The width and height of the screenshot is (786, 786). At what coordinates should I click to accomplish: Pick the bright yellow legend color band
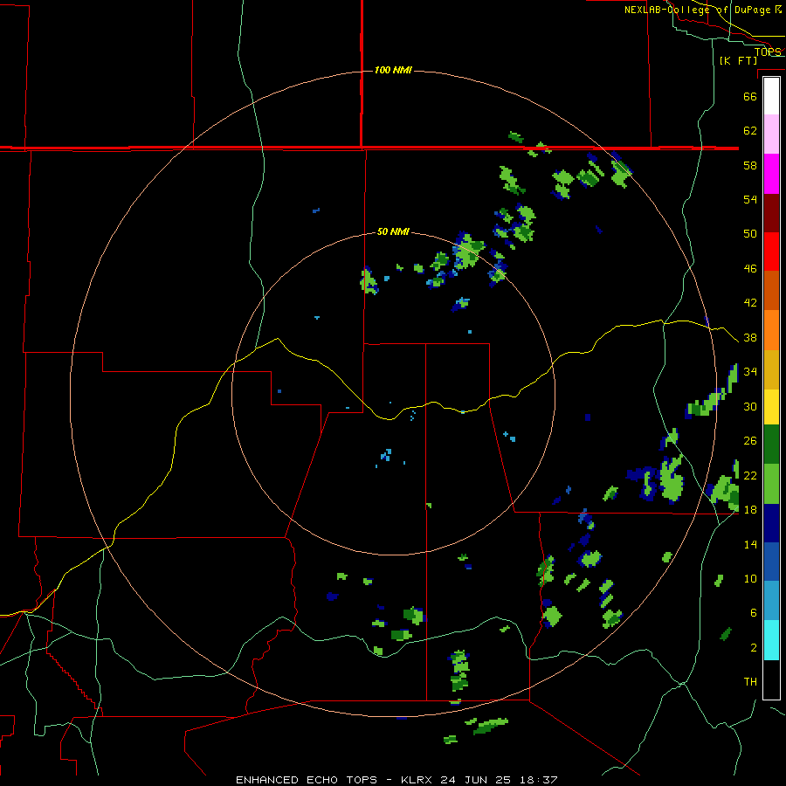(771, 407)
